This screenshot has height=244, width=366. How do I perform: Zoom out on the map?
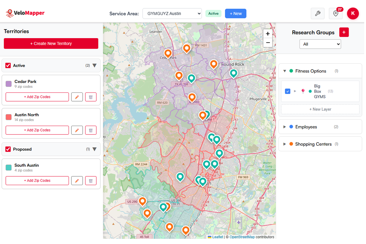tap(268, 43)
